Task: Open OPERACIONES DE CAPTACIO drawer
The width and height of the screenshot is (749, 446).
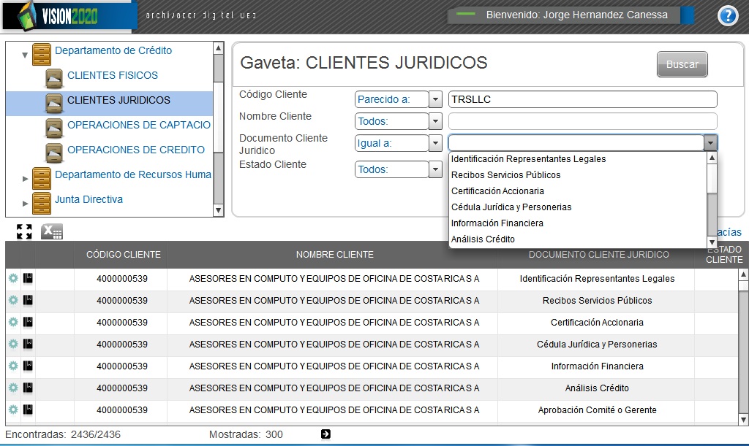Action: (x=138, y=125)
